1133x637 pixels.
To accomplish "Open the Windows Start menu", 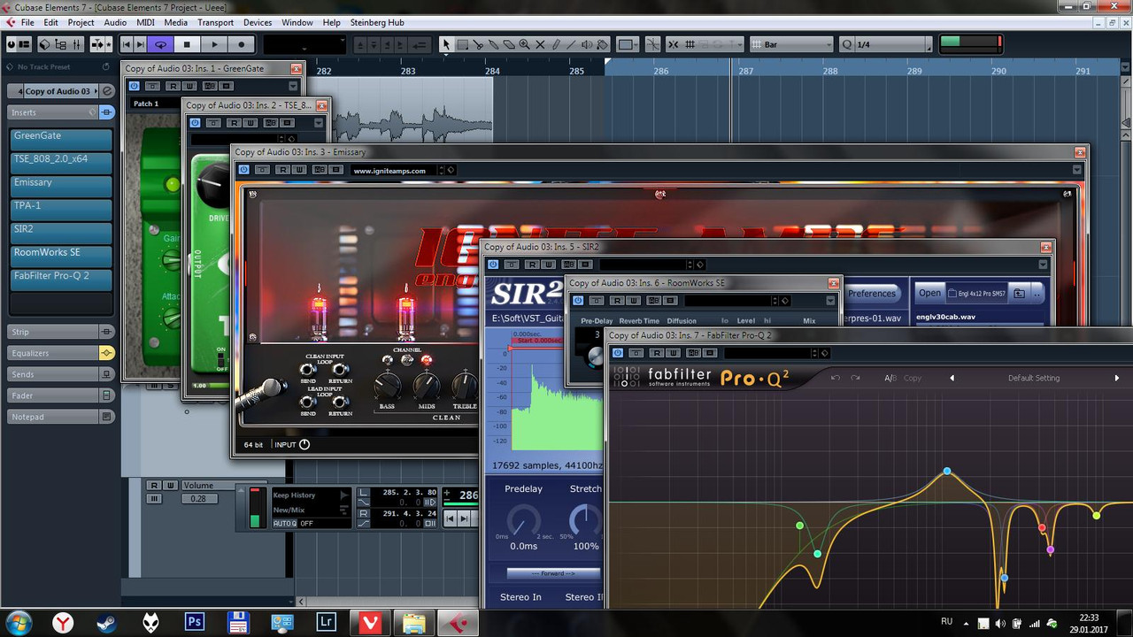I will pos(18,623).
